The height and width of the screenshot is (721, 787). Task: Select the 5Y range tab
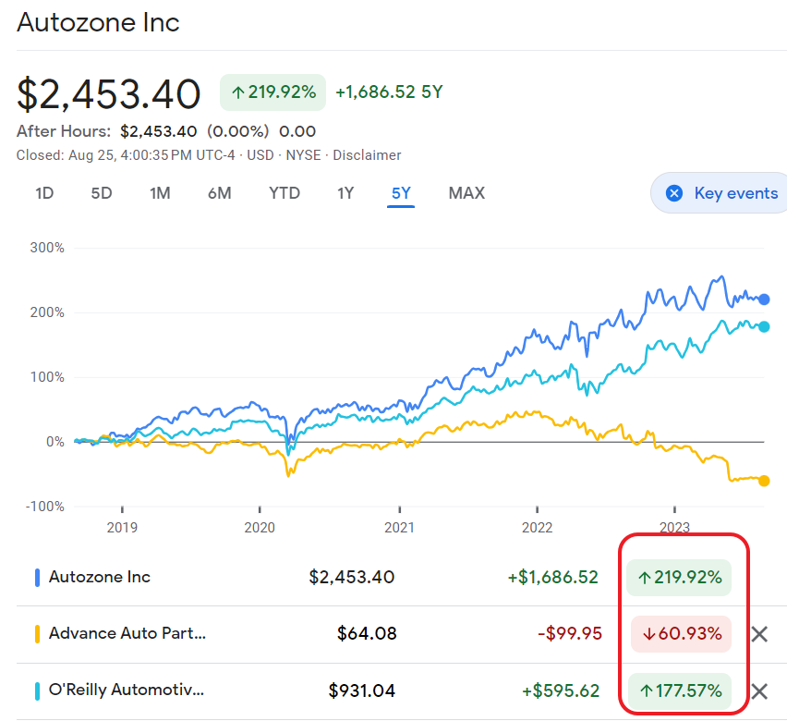[401, 193]
